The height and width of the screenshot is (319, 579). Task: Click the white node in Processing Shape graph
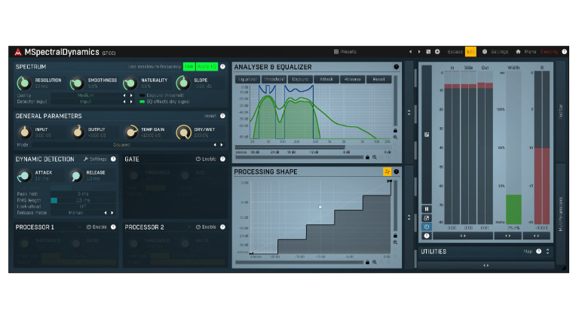pyautogui.click(x=320, y=207)
